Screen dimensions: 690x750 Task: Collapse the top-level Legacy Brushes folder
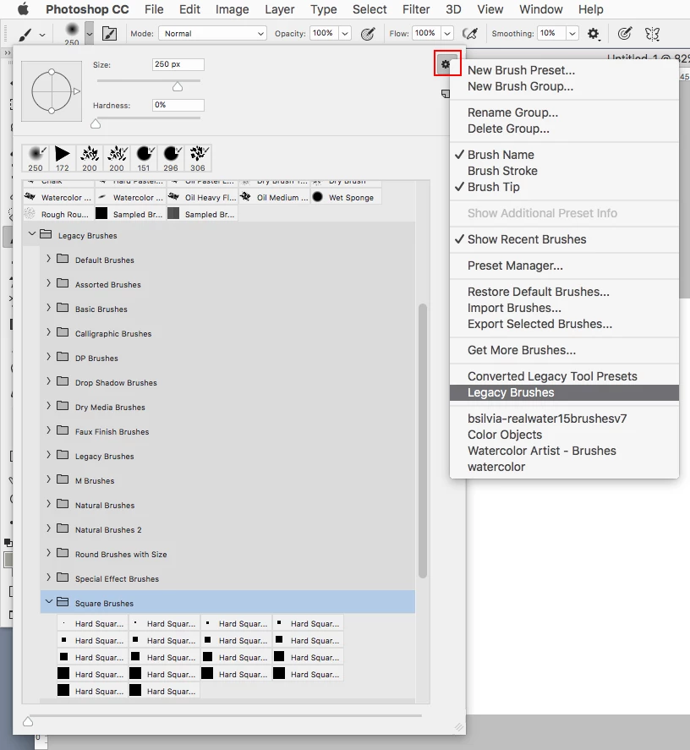tap(32, 234)
